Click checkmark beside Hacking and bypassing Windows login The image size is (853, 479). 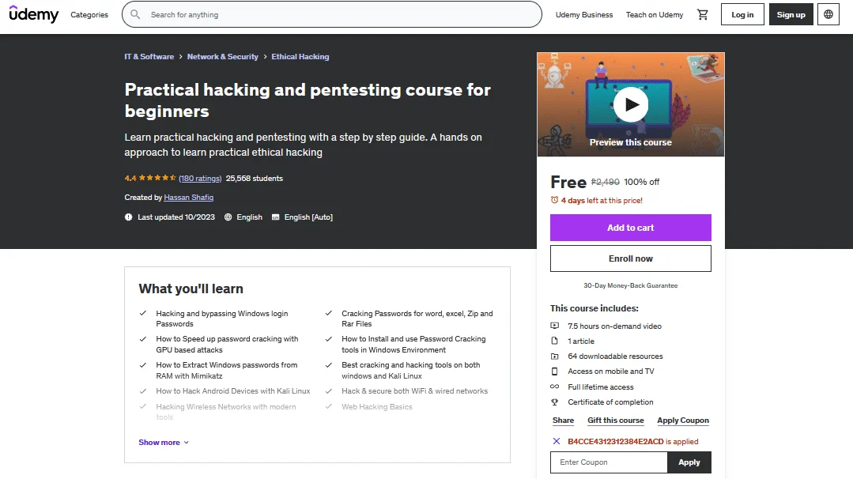(143, 313)
